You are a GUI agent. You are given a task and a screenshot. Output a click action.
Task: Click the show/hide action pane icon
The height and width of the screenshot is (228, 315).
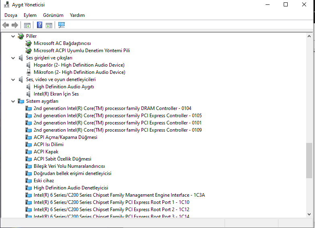(49, 25)
